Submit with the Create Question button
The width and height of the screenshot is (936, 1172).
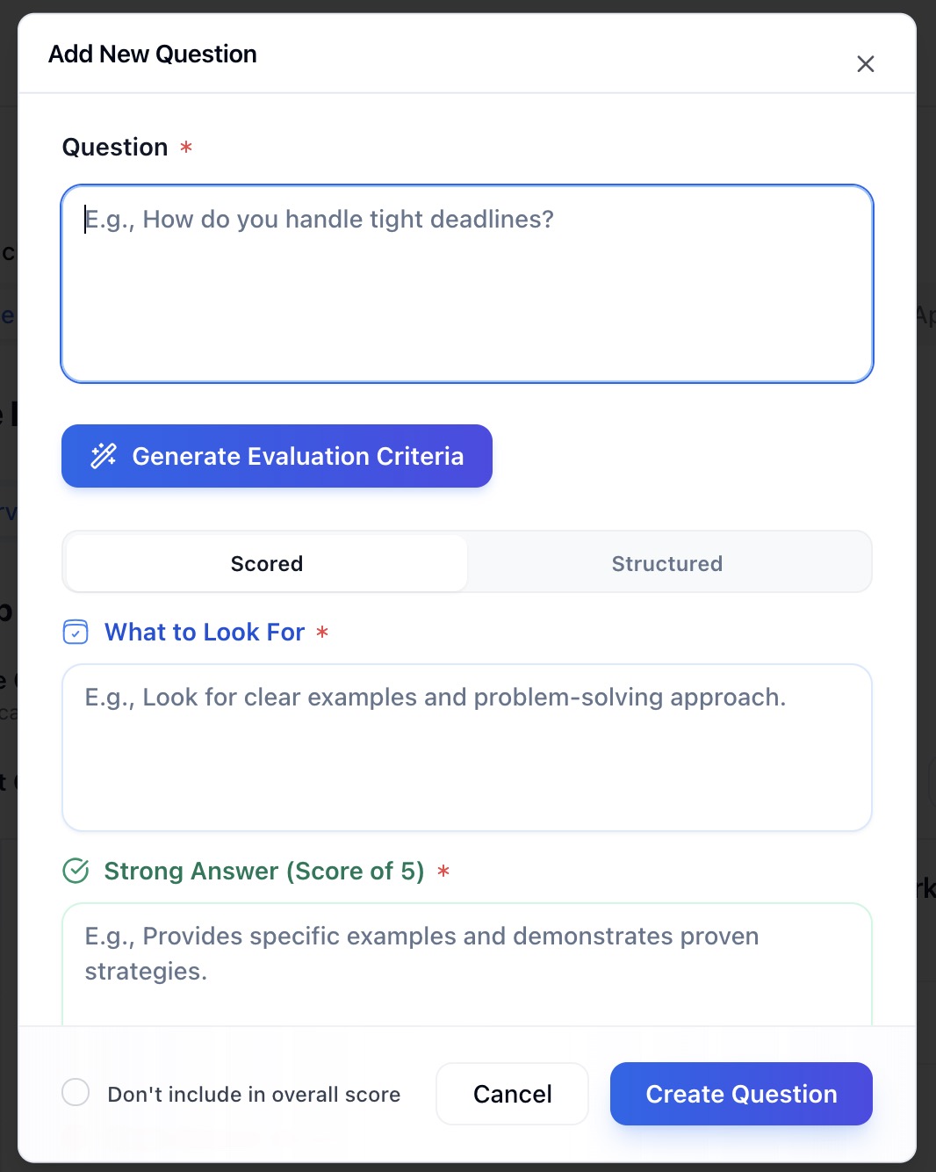pyautogui.click(x=741, y=1094)
